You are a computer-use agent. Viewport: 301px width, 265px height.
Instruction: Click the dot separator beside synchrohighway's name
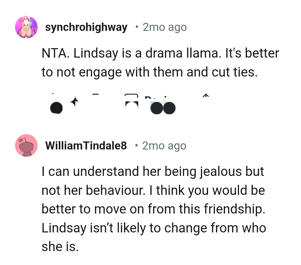[136, 27]
